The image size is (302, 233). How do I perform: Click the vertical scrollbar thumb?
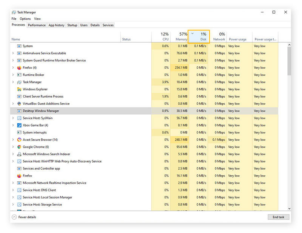[x=289, y=61]
